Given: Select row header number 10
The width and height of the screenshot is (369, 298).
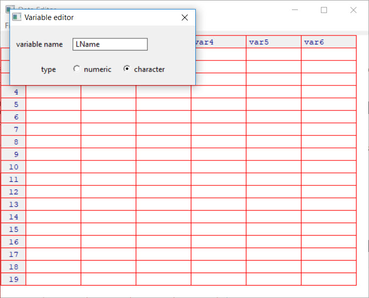Looking at the screenshot, I should 14,167.
